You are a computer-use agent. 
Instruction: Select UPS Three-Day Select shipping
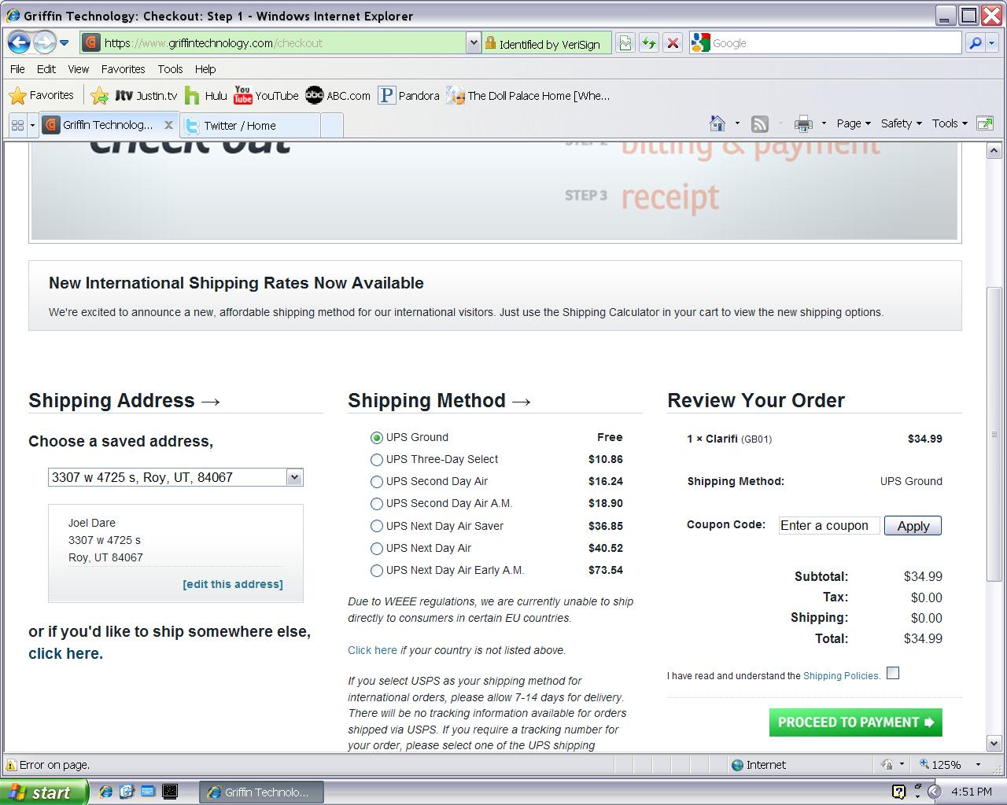377,460
